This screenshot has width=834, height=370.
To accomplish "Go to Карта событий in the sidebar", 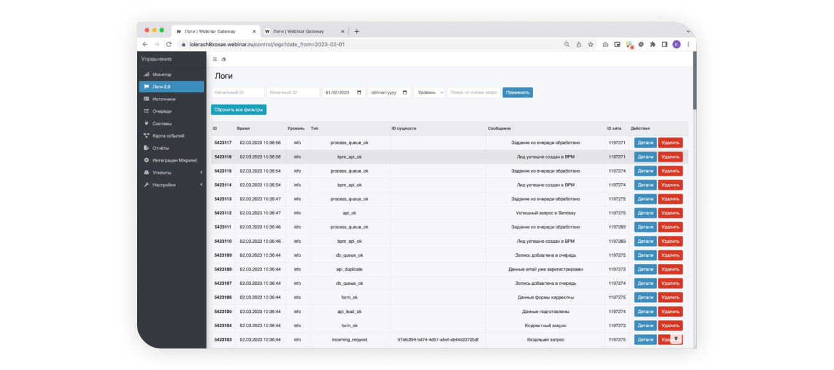I will [x=172, y=135].
